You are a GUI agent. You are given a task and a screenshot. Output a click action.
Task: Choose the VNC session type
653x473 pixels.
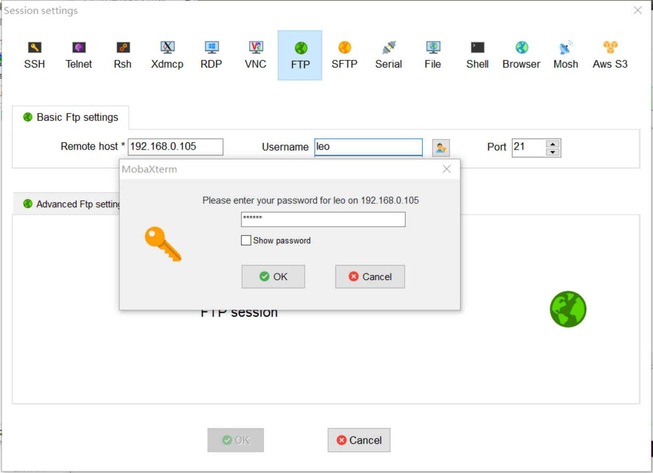coord(256,55)
